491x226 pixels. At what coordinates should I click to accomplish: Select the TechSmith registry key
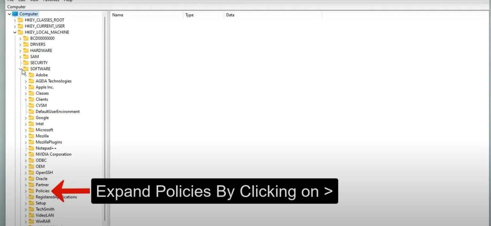(45, 209)
